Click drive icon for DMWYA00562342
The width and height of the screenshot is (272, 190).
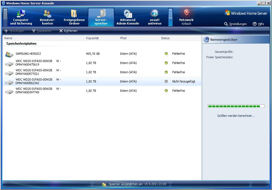tap(9, 83)
